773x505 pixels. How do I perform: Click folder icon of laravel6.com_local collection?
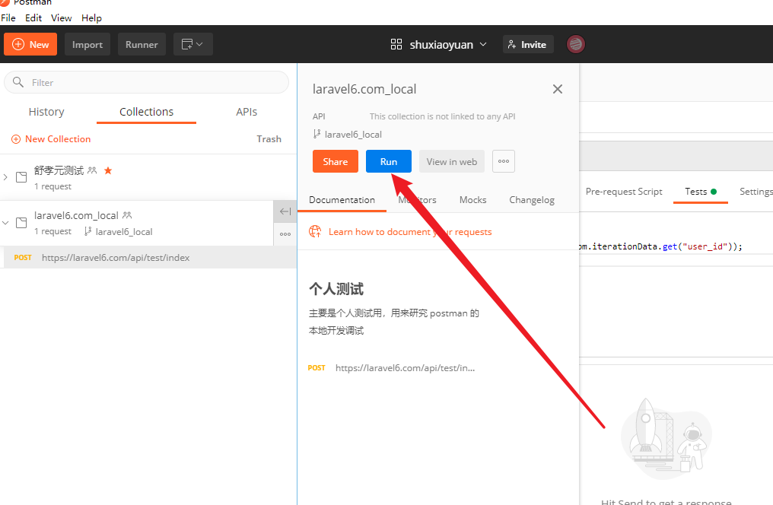pos(21,223)
